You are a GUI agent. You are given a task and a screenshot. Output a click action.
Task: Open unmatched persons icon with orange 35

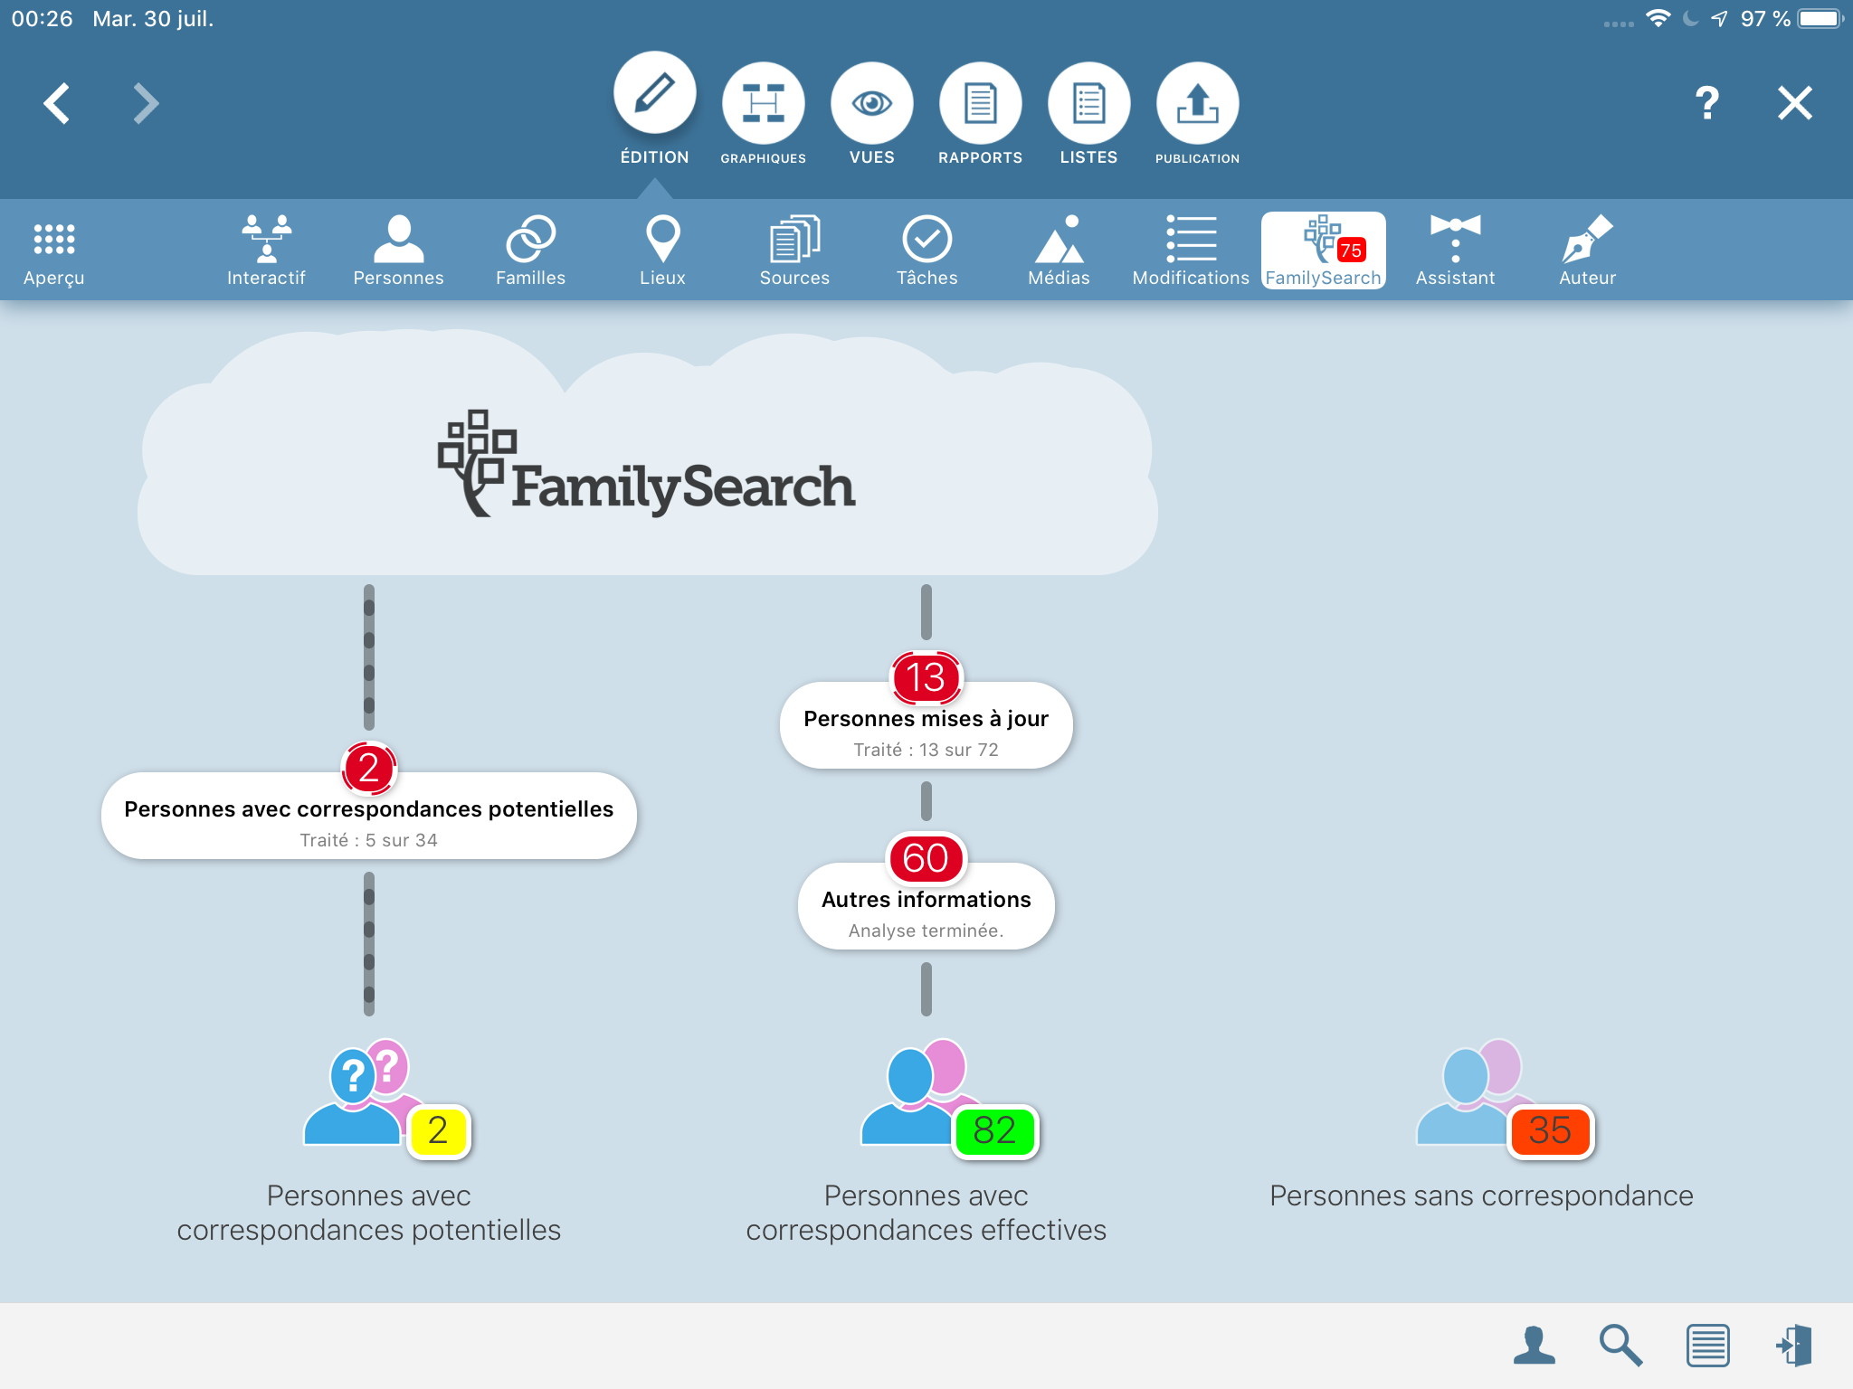(x=1504, y=1098)
